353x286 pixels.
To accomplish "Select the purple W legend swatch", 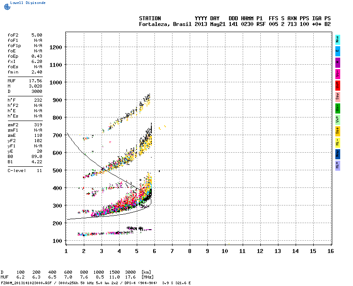I will pyautogui.click(x=338, y=62).
